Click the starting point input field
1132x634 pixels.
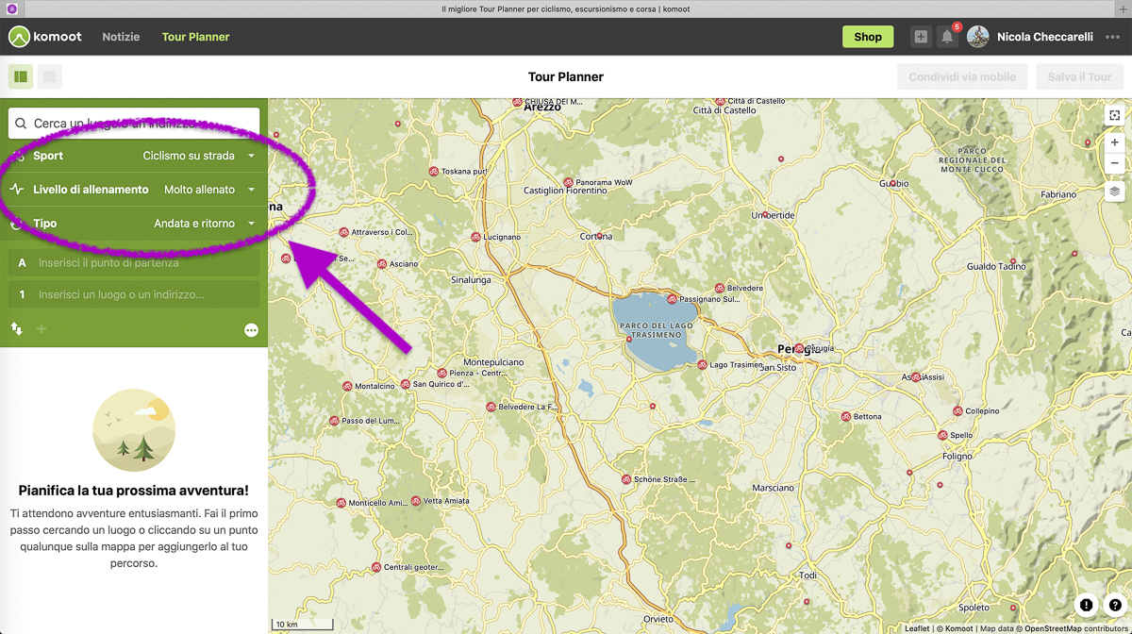(141, 263)
